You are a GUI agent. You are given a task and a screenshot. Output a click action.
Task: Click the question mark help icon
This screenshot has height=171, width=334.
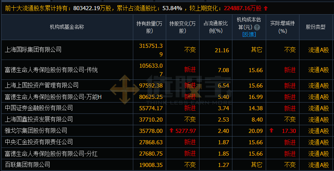[x=257, y=27]
